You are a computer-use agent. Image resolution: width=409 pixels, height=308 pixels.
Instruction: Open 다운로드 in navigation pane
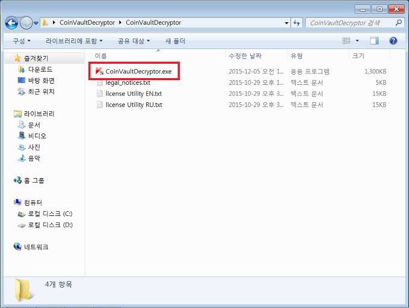click(x=40, y=69)
